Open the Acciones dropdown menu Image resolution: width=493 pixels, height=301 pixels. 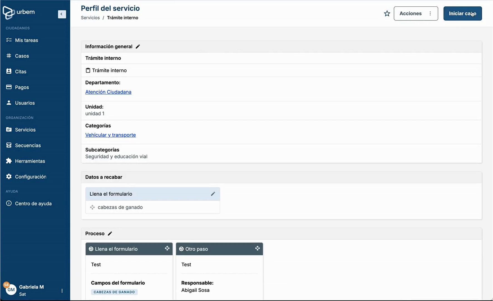(416, 13)
